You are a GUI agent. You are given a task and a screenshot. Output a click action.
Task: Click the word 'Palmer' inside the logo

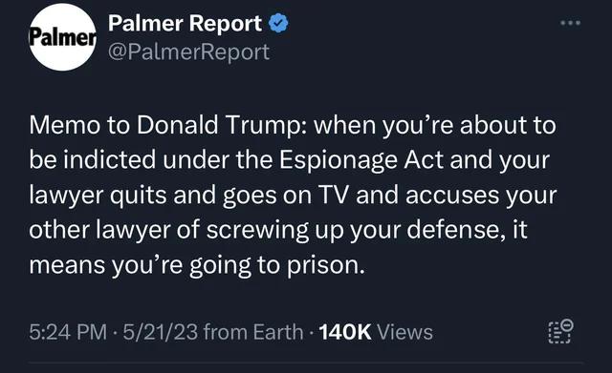(62, 37)
